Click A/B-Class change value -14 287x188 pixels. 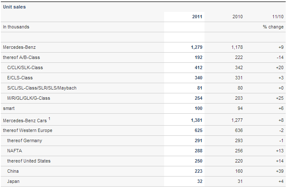point(280,57)
